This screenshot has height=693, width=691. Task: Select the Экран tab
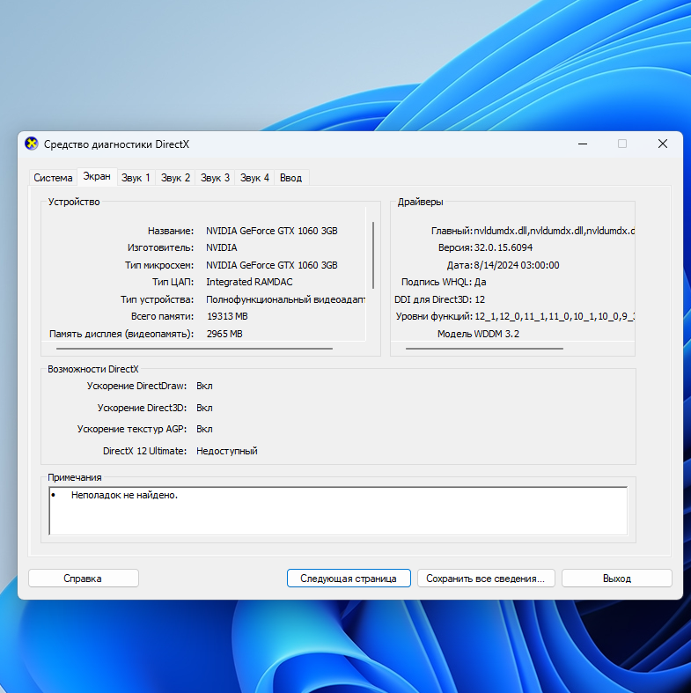[97, 177]
